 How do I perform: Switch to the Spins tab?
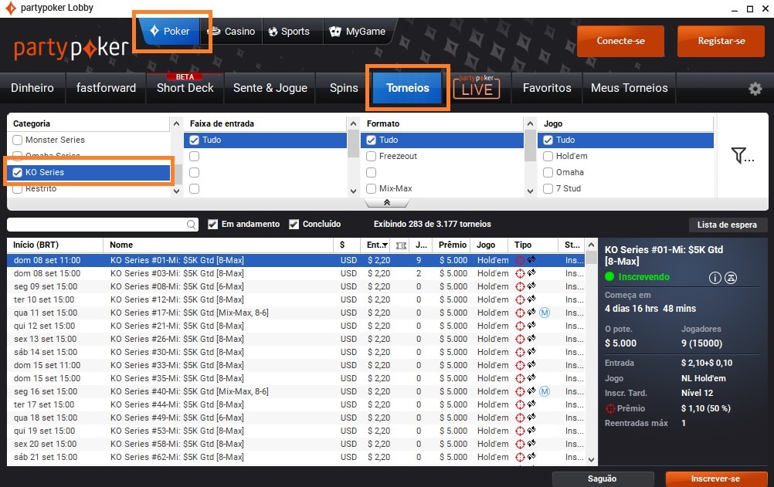click(344, 88)
